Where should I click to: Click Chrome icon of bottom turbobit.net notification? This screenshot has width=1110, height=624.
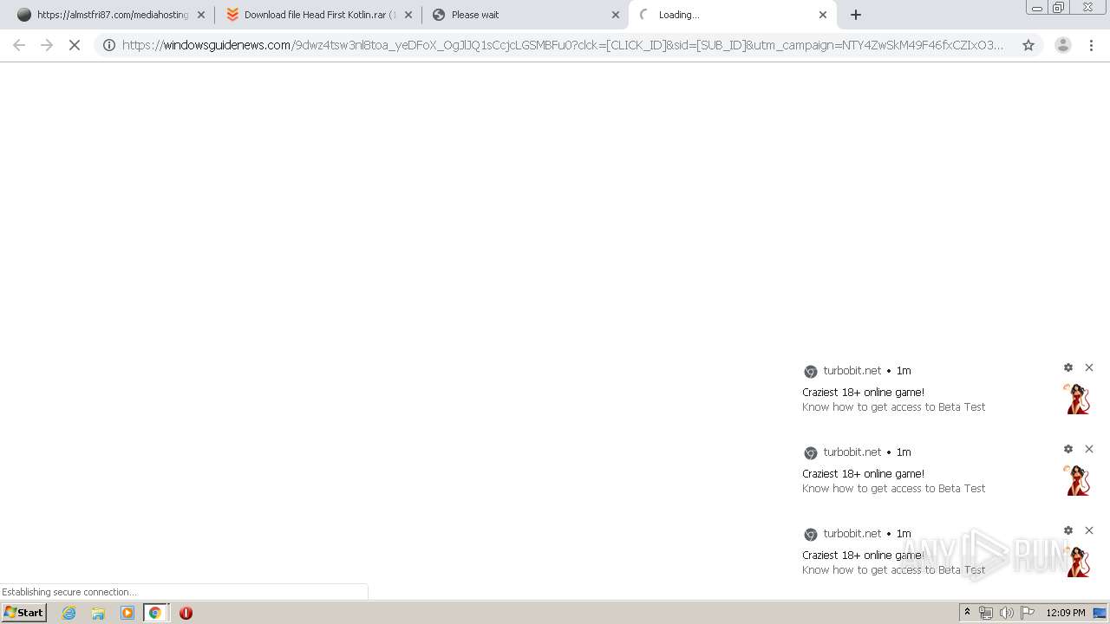(811, 535)
